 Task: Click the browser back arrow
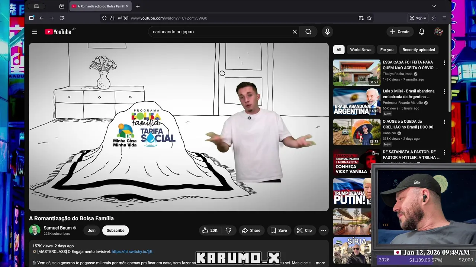(x=41, y=18)
